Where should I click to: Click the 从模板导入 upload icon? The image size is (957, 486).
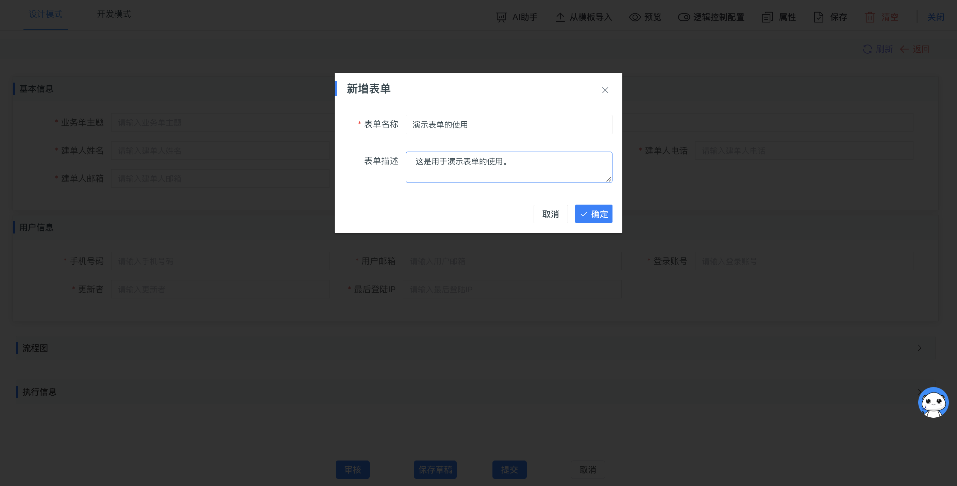click(x=560, y=17)
